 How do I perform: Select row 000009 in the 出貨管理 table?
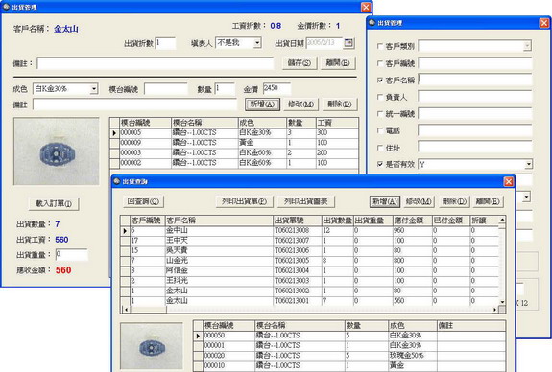(x=234, y=143)
